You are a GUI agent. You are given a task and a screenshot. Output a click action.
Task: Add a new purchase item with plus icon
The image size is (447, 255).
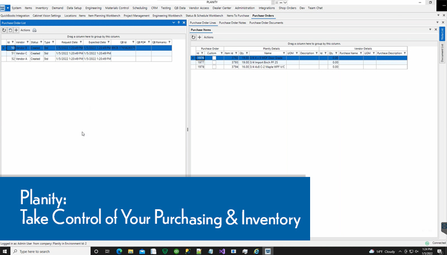[199, 37]
